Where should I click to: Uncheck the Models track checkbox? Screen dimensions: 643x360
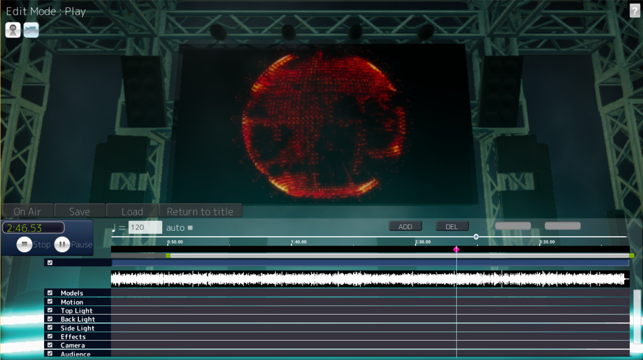click(x=50, y=293)
